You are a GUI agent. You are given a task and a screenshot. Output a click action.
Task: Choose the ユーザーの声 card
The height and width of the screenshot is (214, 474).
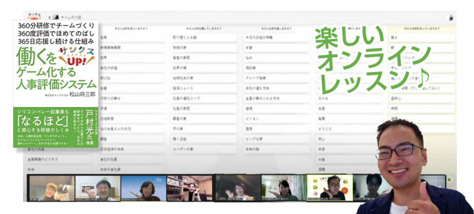click(x=204, y=149)
